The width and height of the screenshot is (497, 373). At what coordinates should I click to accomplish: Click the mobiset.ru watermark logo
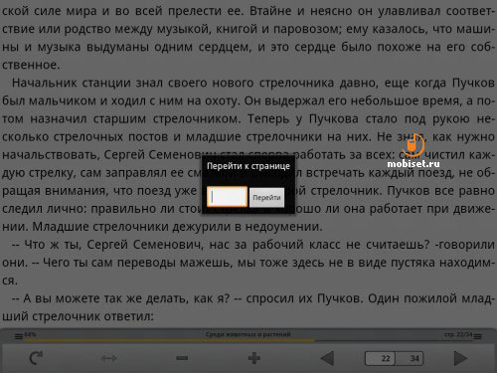414,151
